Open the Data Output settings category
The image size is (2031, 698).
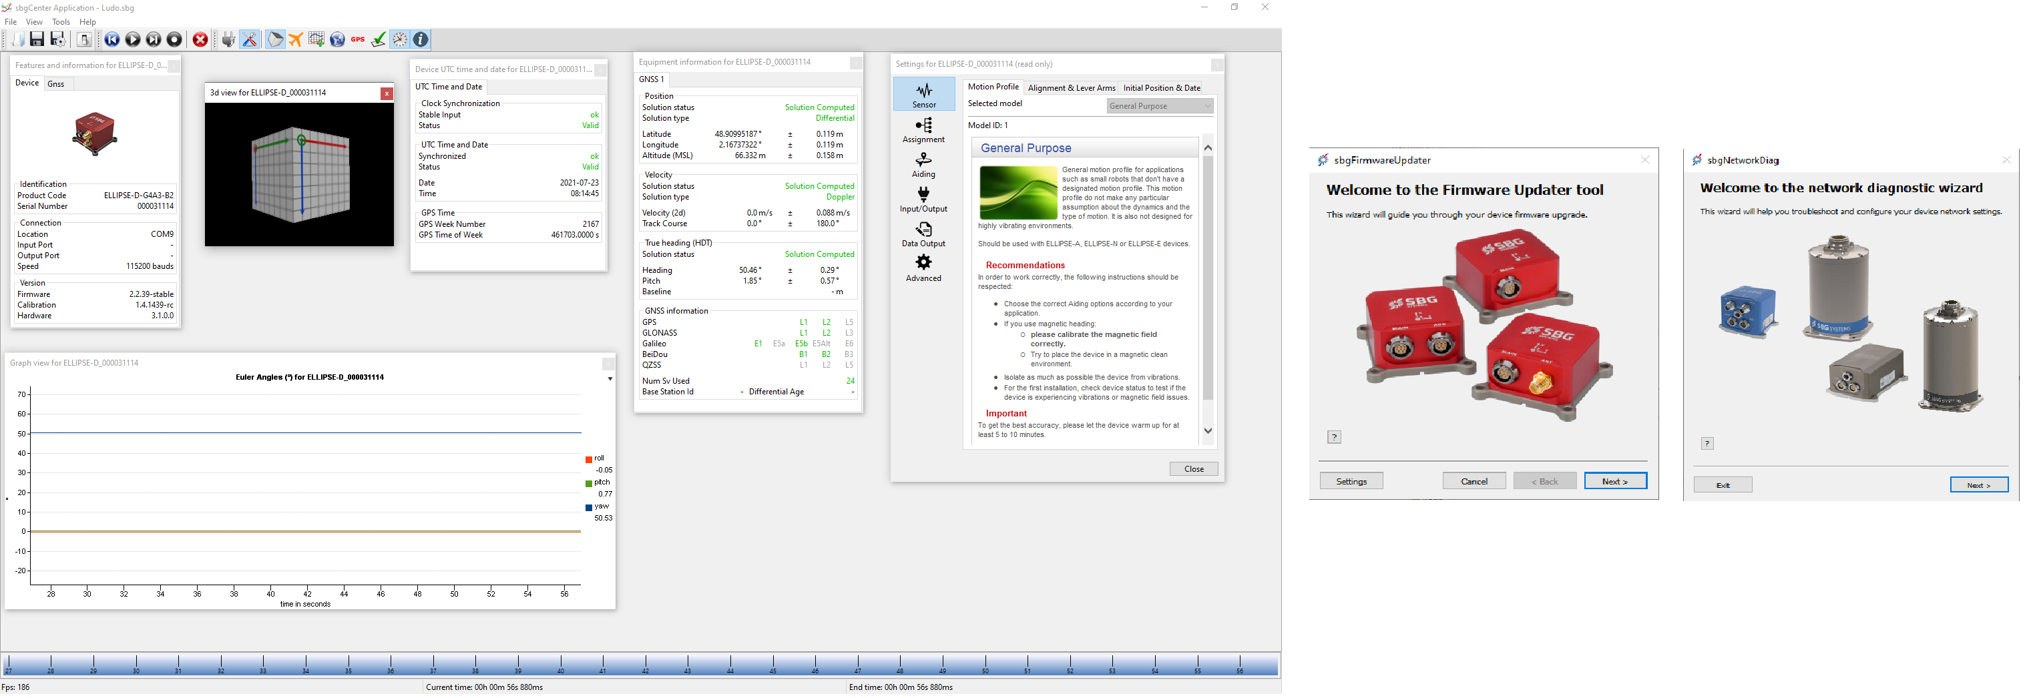(x=923, y=234)
